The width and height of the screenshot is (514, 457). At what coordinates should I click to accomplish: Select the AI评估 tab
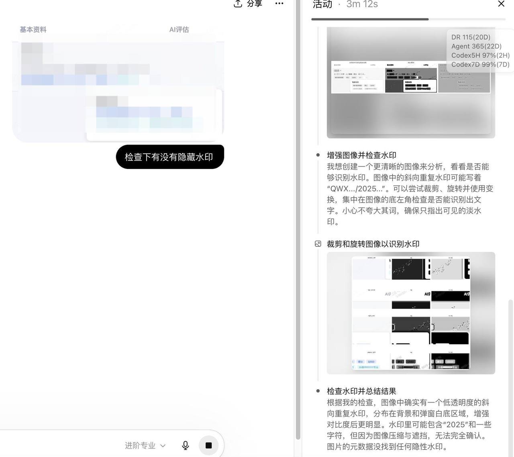tap(179, 29)
